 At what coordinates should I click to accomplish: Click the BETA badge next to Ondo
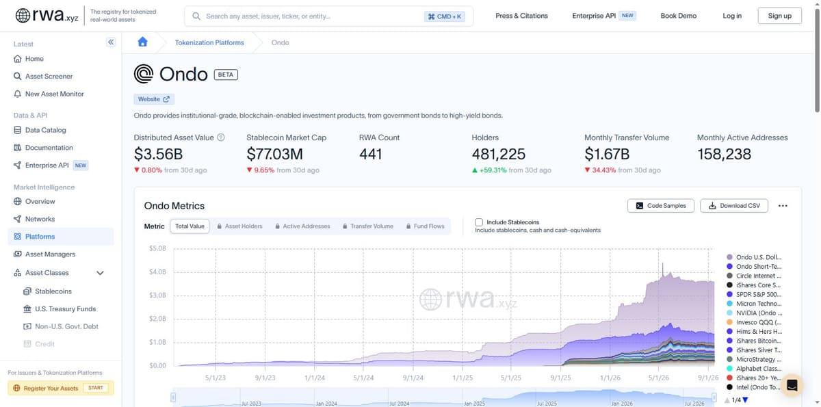[x=226, y=75]
